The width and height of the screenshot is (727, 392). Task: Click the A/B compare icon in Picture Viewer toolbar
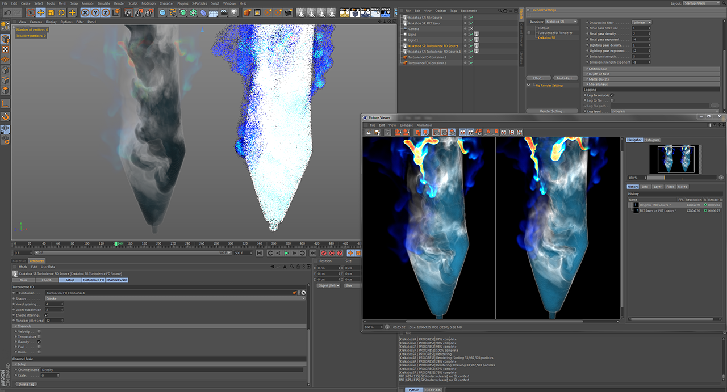(479, 132)
